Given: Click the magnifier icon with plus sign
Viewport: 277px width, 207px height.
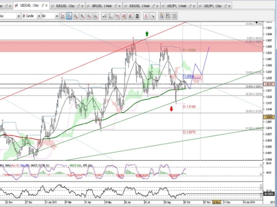Looking at the screenshot, I should [x=82, y=16].
